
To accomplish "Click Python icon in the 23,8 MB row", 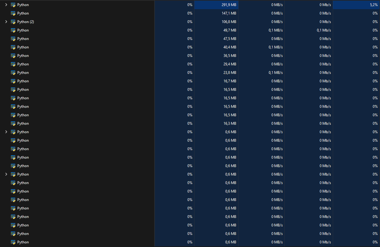I will [x=13, y=73].
